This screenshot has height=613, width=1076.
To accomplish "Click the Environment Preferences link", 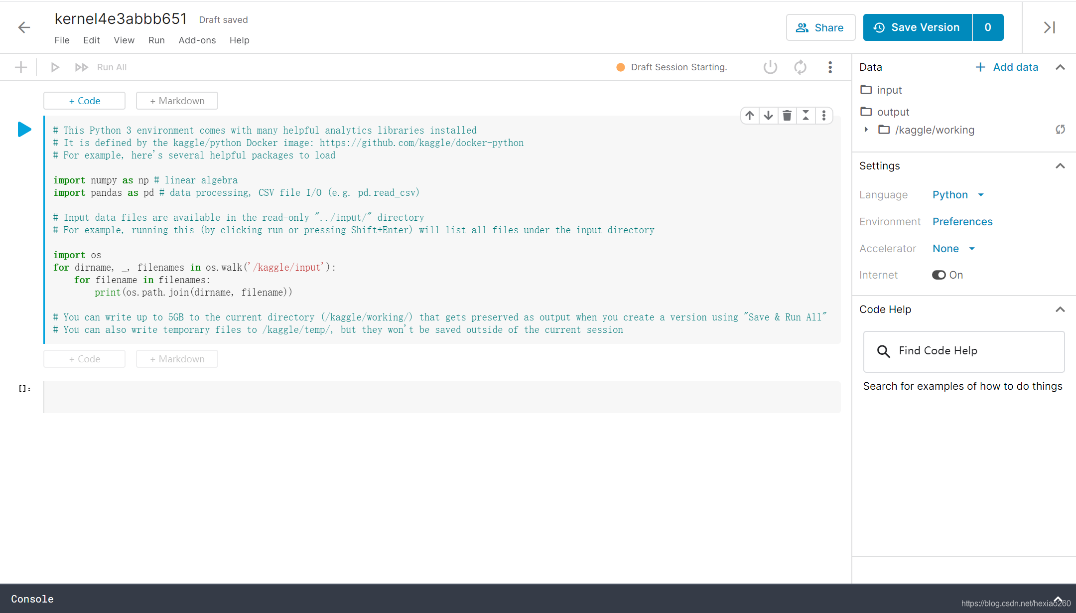I will [962, 222].
